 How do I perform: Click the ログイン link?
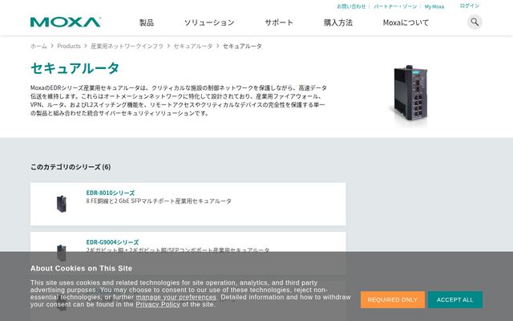tap(470, 6)
